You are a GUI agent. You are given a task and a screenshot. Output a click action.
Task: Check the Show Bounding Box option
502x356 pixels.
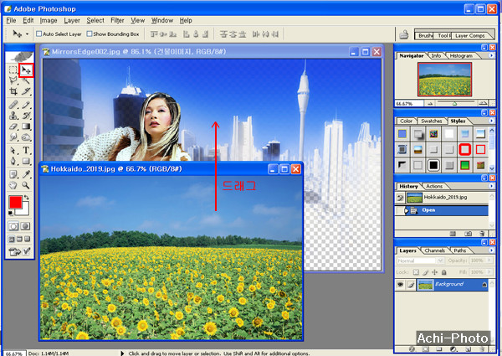pos(89,34)
